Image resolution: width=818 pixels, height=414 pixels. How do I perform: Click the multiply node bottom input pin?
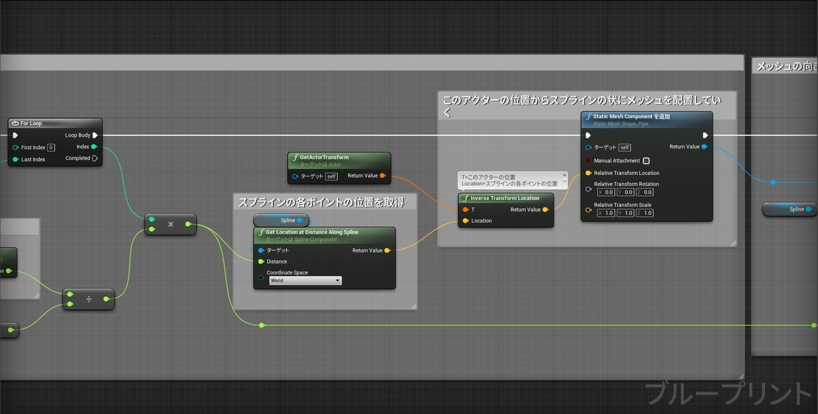pyautogui.click(x=152, y=229)
